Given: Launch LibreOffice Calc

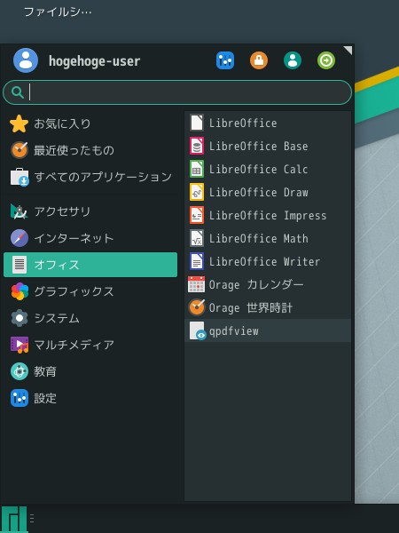Looking at the screenshot, I should click(268, 169).
